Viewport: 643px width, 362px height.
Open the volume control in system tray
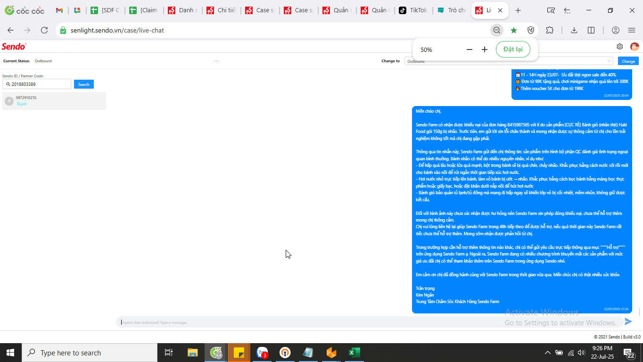(x=582, y=353)
